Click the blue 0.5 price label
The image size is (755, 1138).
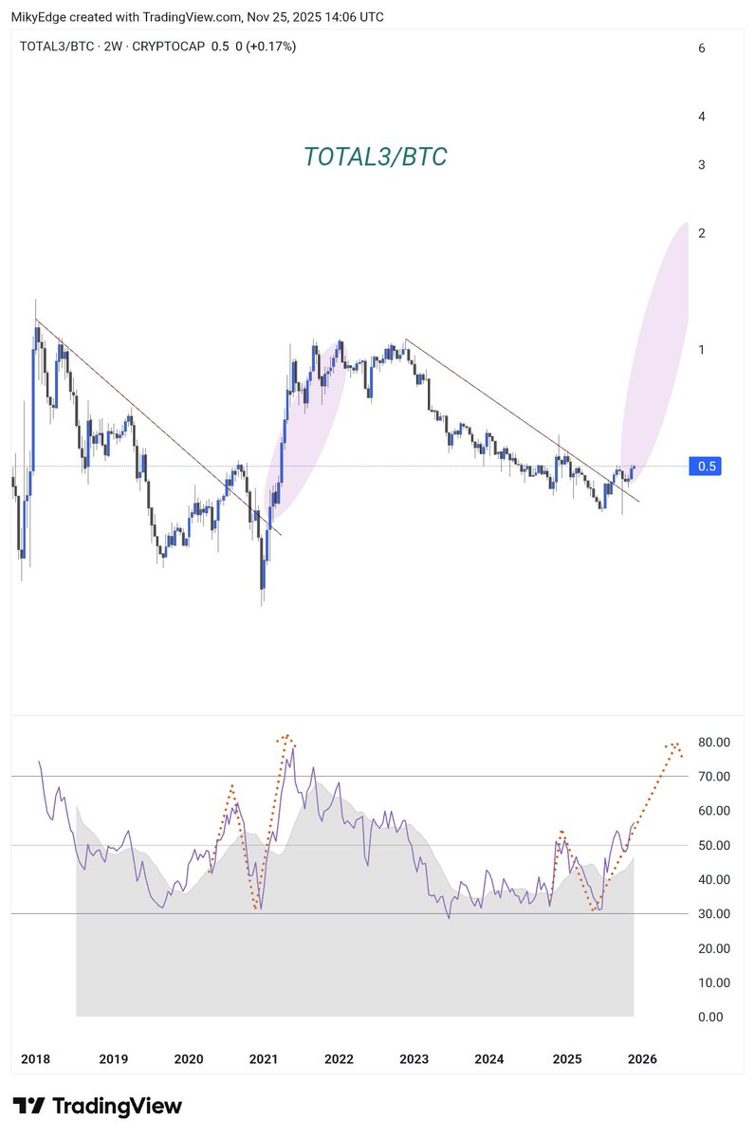[x=707, y=466]
